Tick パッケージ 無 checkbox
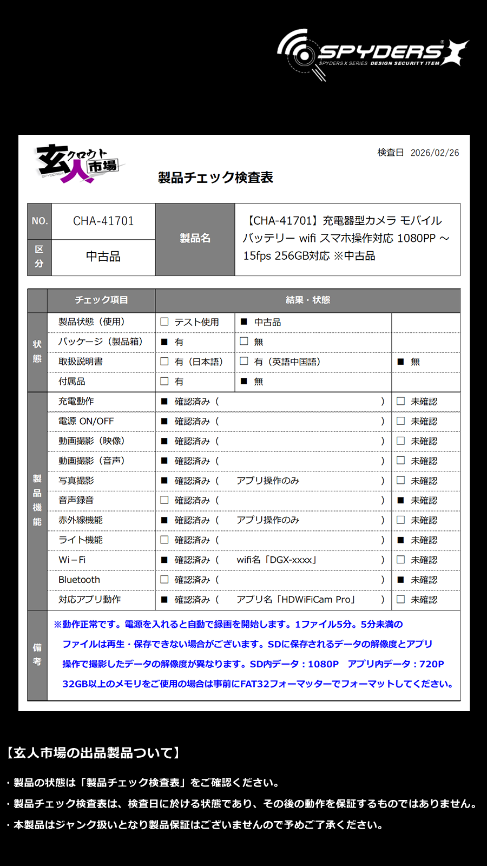487x866 pixels. (x=244, y=342)
